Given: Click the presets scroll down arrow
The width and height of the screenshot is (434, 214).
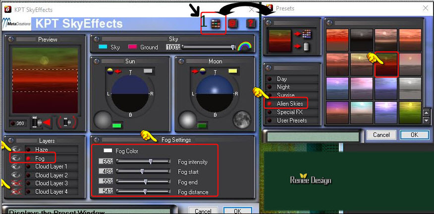Looking at the screenshot, I should point(426,121).
